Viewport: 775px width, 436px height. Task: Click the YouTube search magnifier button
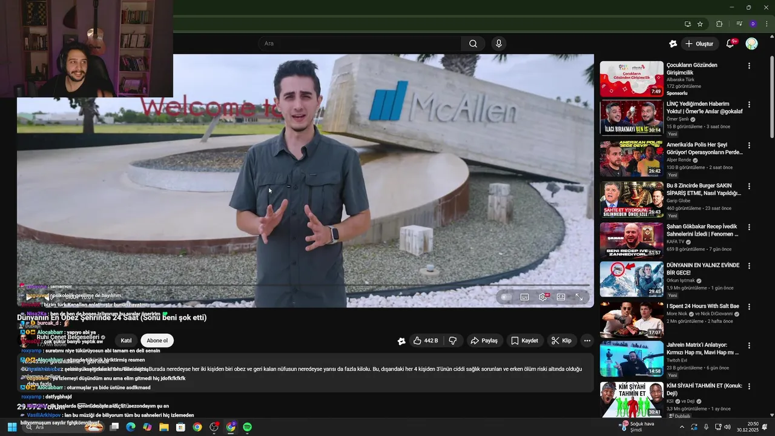(473, 44)
